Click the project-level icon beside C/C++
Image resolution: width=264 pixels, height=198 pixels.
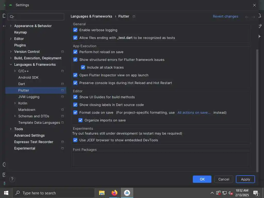[62, 71]
